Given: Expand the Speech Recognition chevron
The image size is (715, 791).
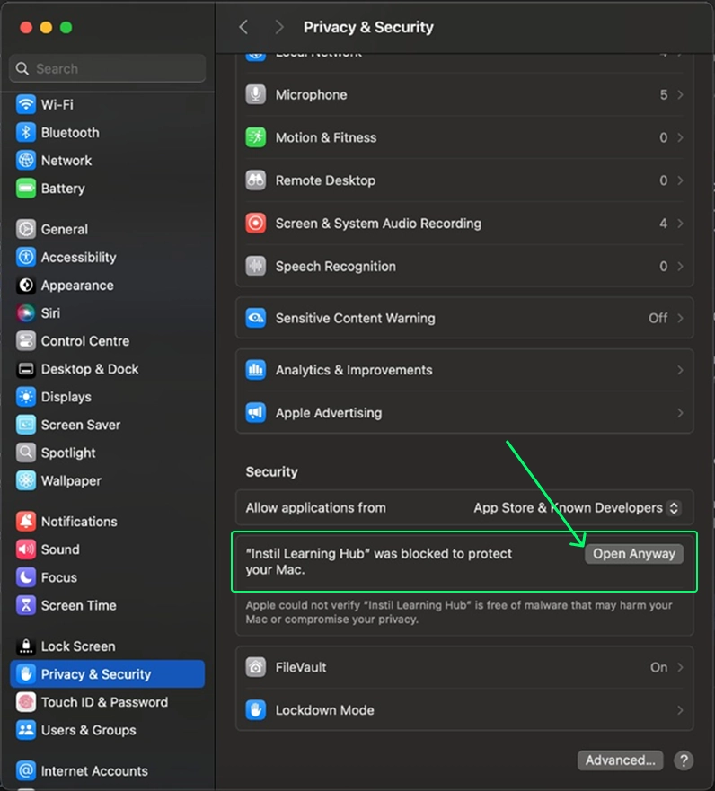Looking at the screenshot, I should [x=680, y=267].
